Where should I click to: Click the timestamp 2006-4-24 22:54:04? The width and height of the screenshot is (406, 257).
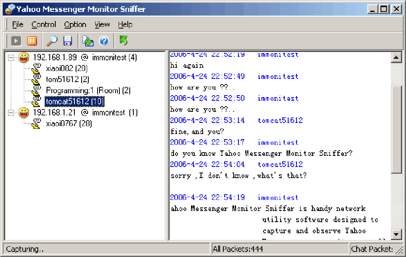[x=207, y=164]
